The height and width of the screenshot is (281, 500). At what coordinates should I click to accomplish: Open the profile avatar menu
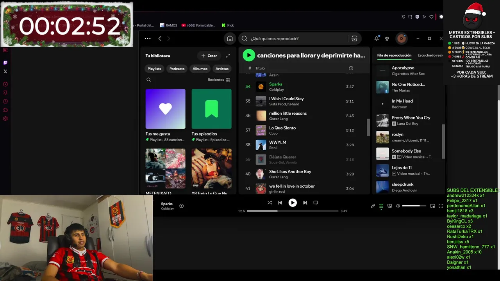coord(401,39)
